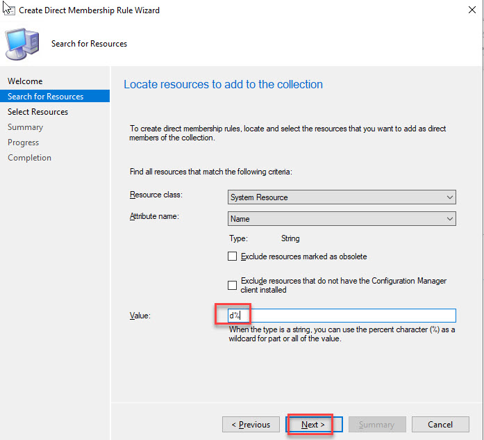Screen dimensions: 484x440
Task: Click the computer wizard icon in header
Action: (23, 43)
